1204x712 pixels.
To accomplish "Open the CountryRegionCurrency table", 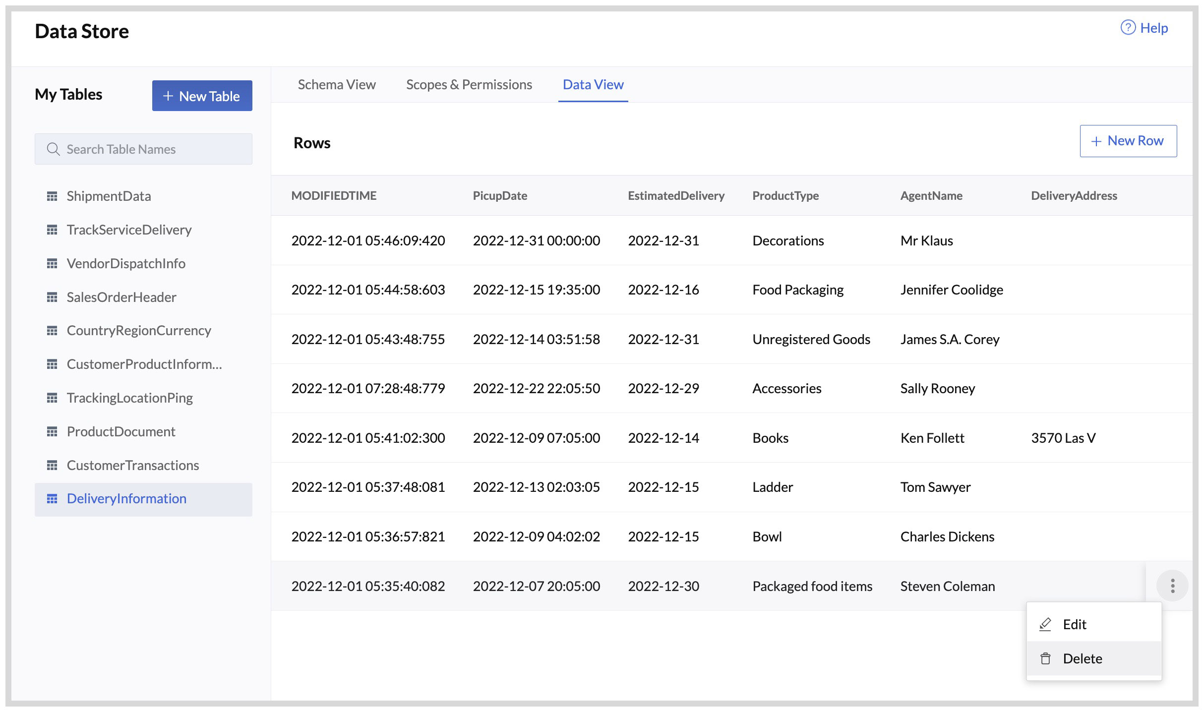I will (139, 330).
